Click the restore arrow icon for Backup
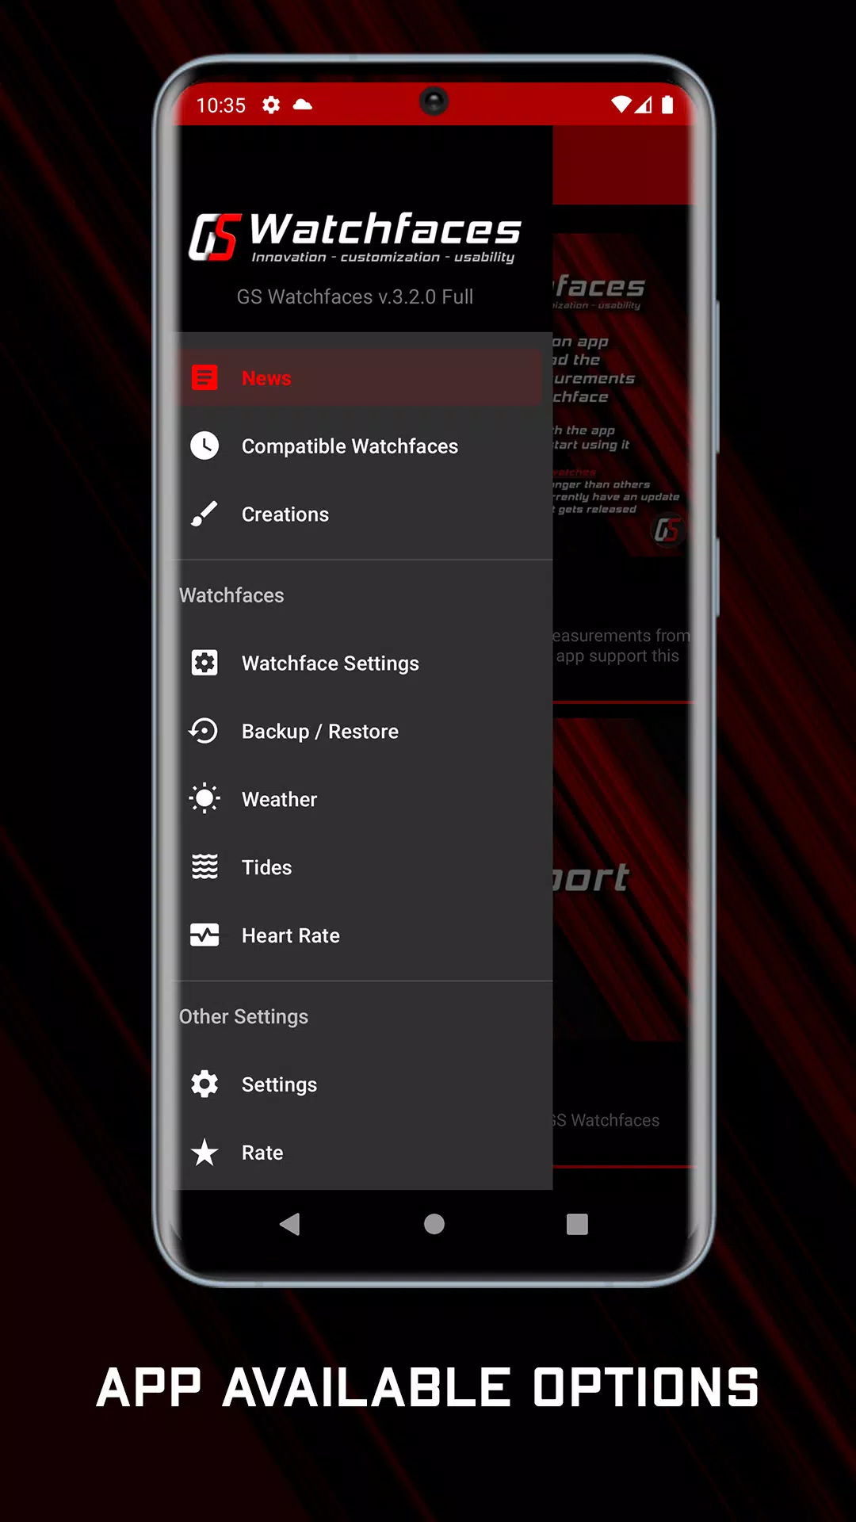This screenshot has height=1522, width=856. point(204,731)
